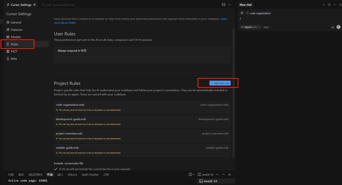Select the JavaSE-24 terminal instance
The image size is (342, 185).
pyautogui.click(x=216, y=181)
